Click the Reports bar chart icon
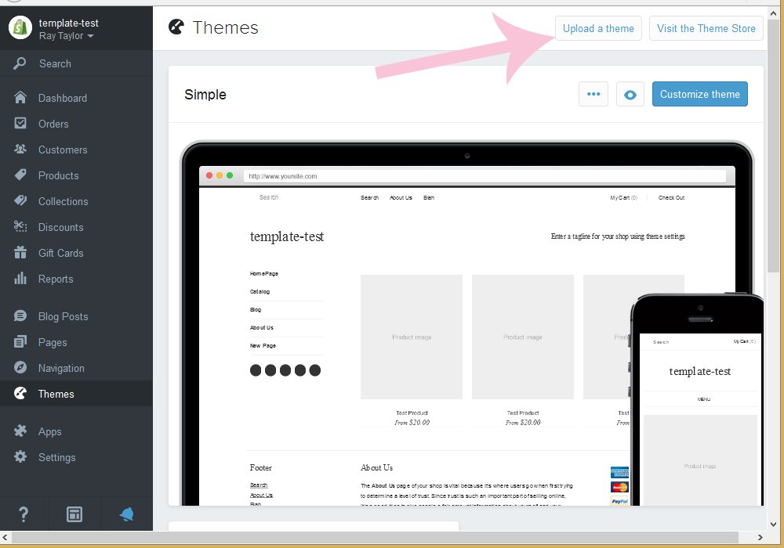Image resolution: width=784 pixels, height=548 pixels. coord(20,279)
